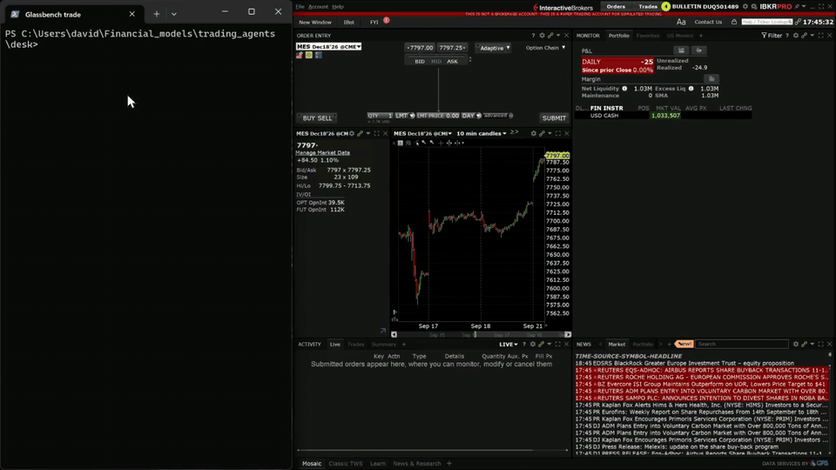Click the chart table-view toolbar icon
The width and height of the screenshot is (836, 470).
(401, 143)
